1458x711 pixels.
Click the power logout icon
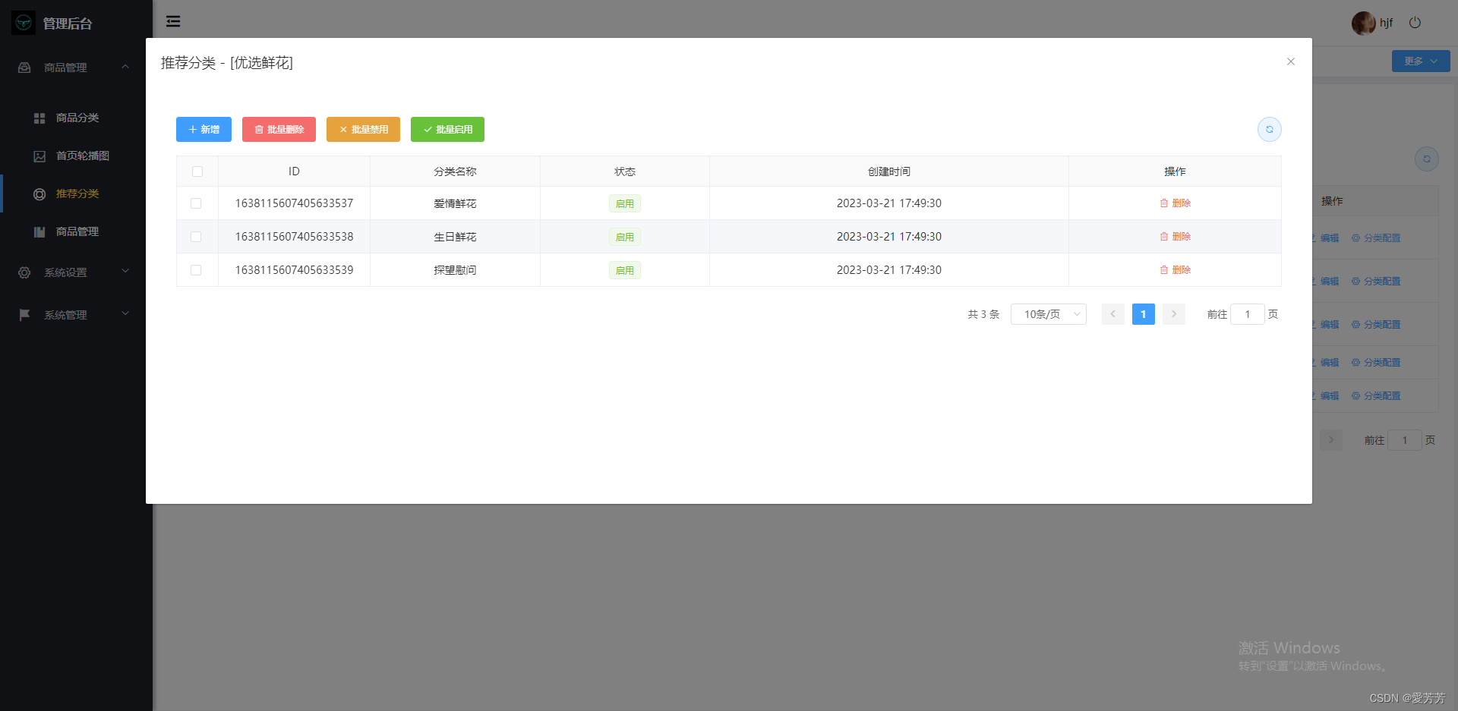(x=1415, y=23)
